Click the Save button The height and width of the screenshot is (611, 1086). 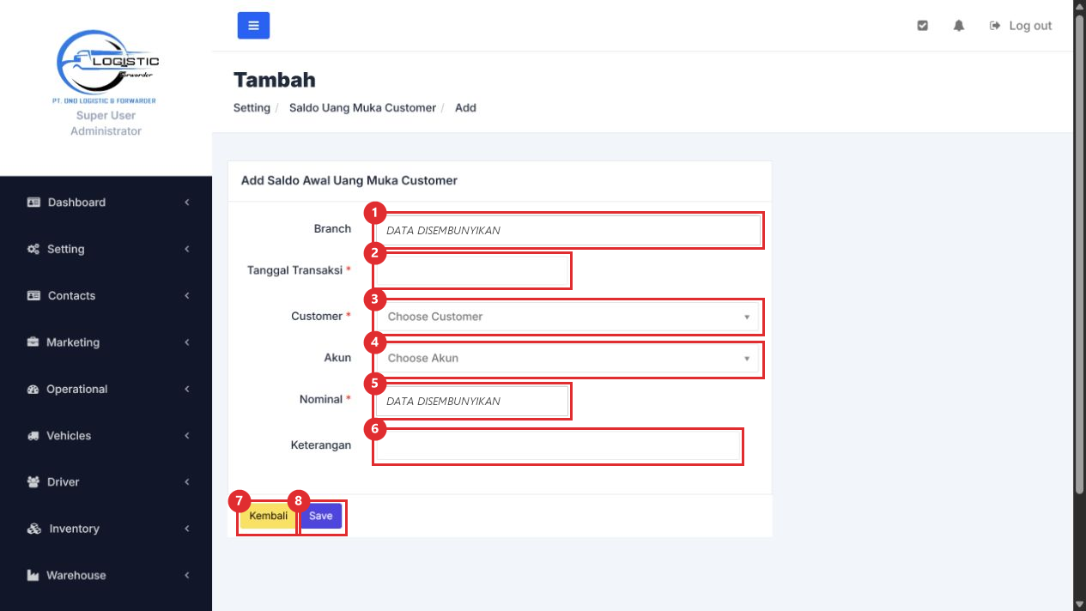(321, 516)
